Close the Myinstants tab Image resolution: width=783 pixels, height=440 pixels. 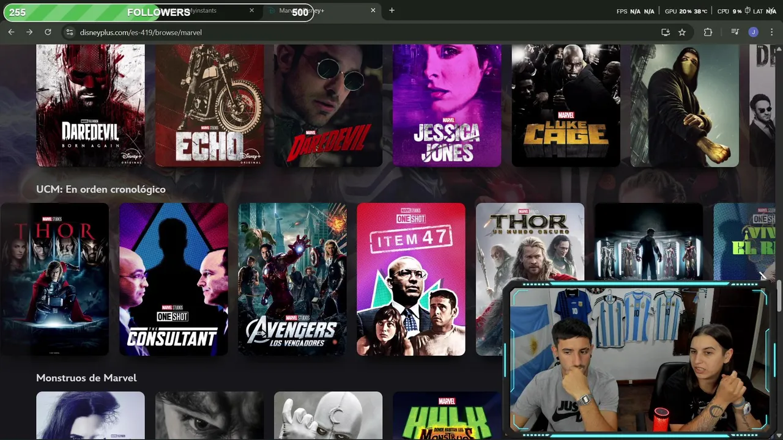pyautogui.click(x=252, y=10)
